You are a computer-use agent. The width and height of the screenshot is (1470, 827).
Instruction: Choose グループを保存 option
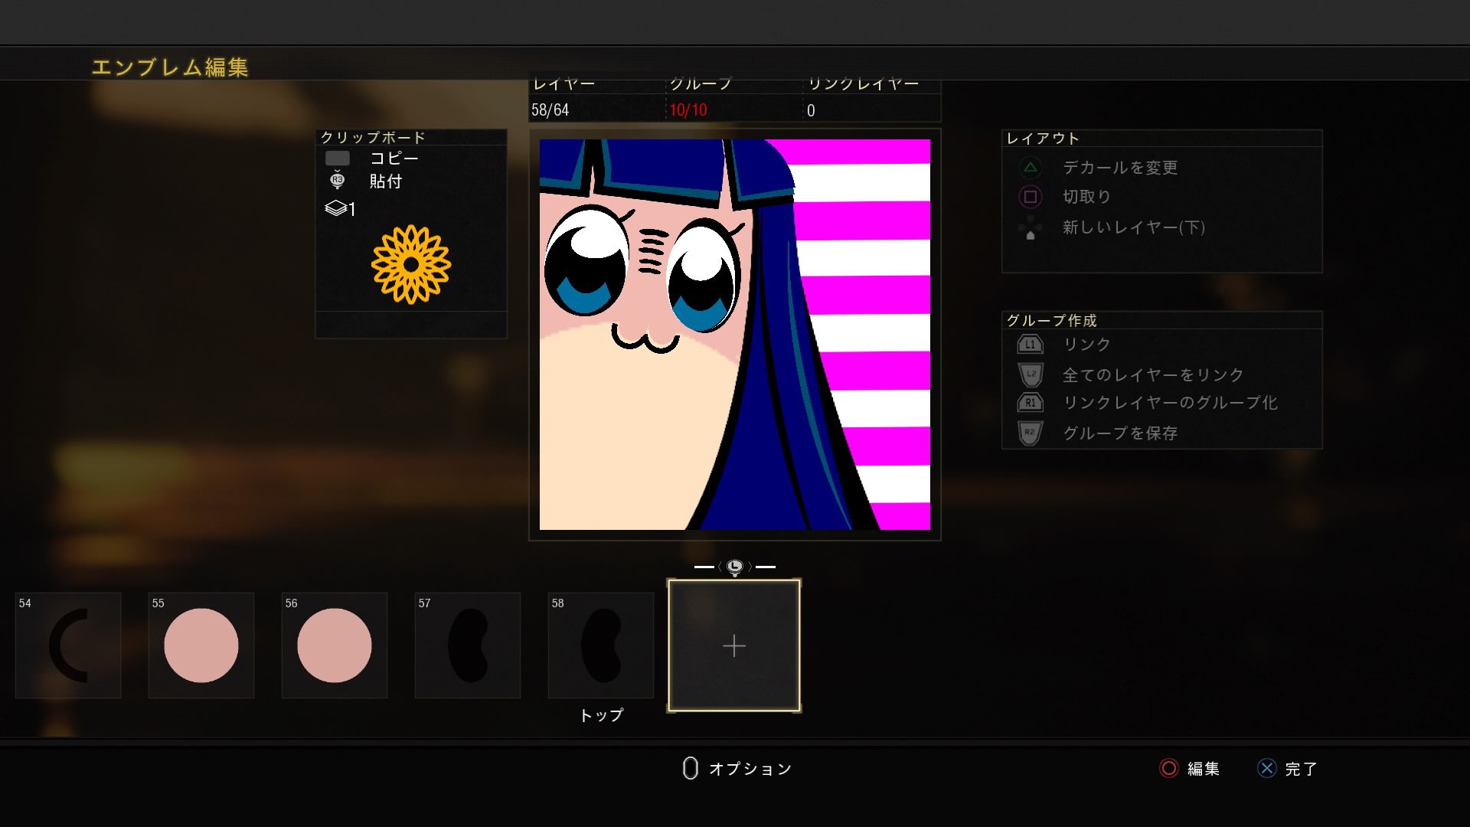tap(1120, 433)
